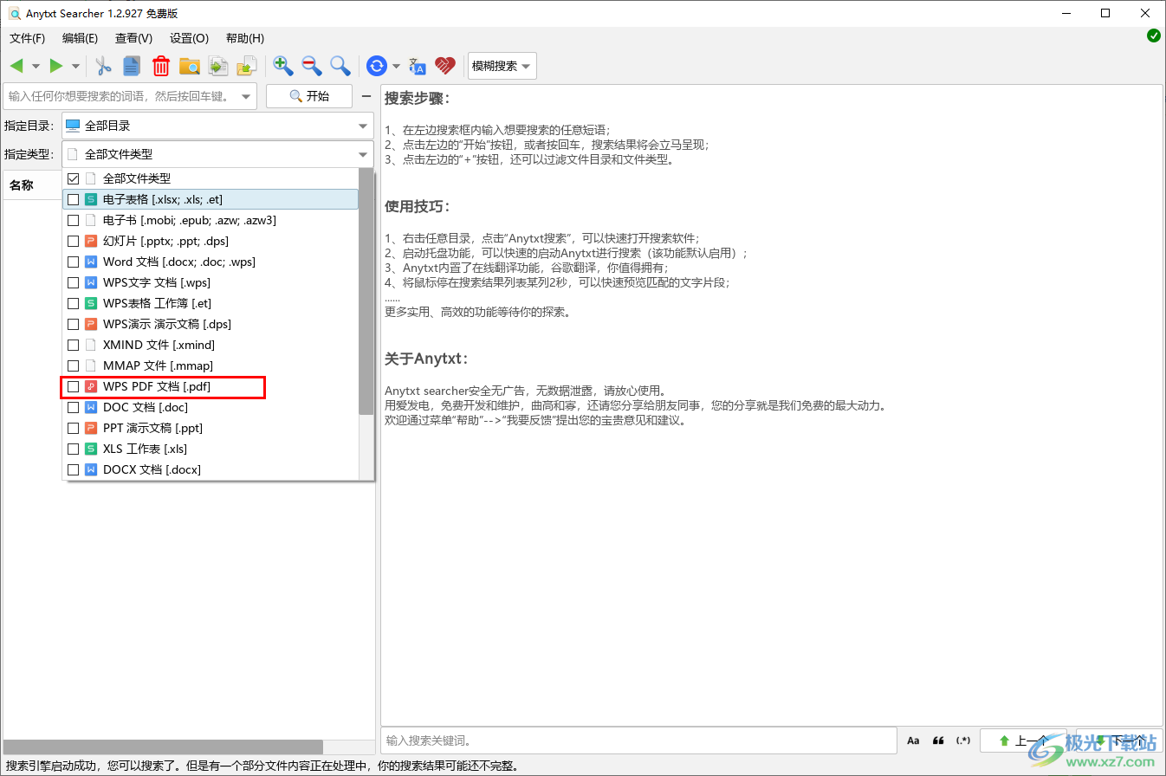
Task: Click the zoom in magnifier icon
Action: [282, 66]
